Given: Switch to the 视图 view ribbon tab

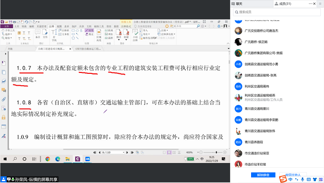Looking at the screenshot, I should (x=59, y=26).
